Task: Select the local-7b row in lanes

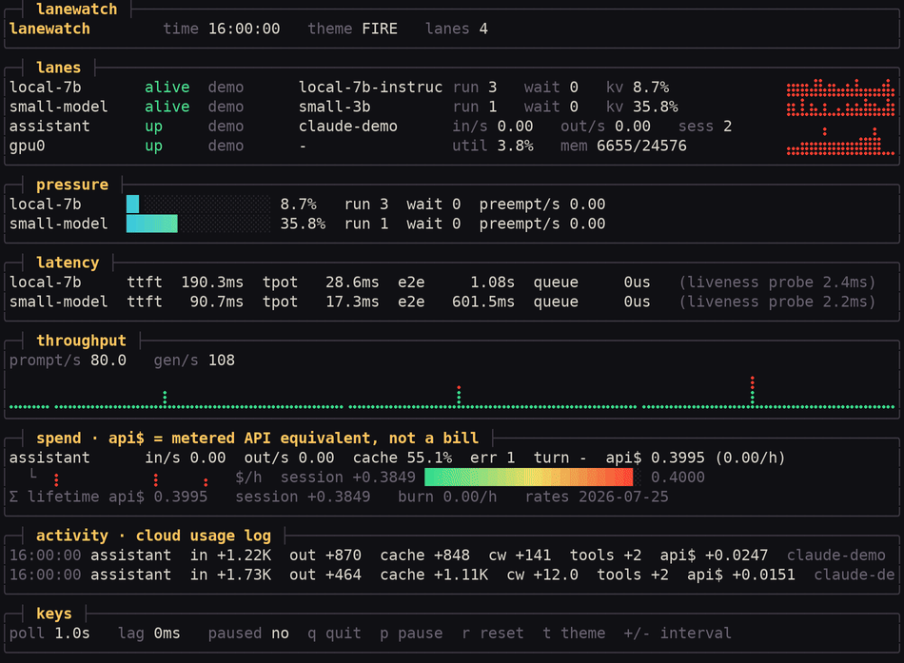Action: [451, 88]
